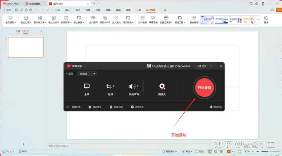Open 自动停止 auto stop setting
Screen dimensions: 282x156
pos(95,107)
